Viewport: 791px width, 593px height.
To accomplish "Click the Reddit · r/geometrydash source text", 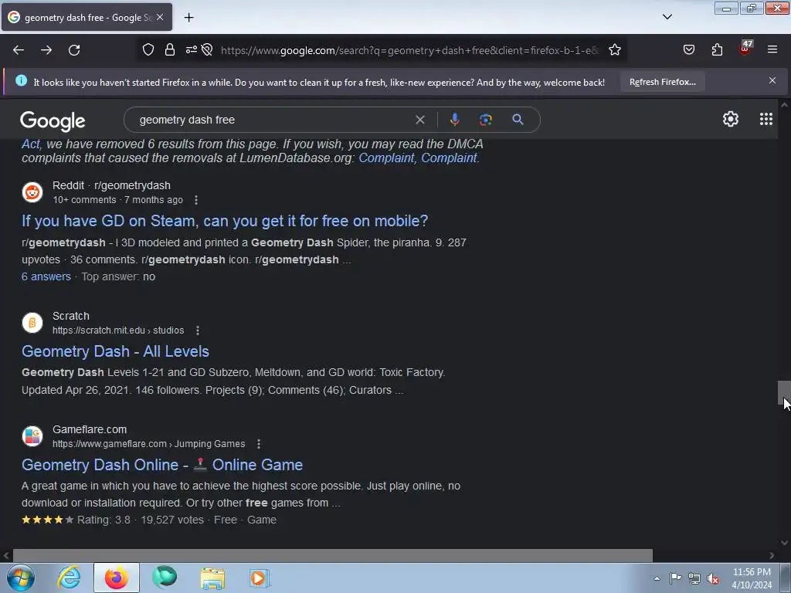I will [111, 185].
